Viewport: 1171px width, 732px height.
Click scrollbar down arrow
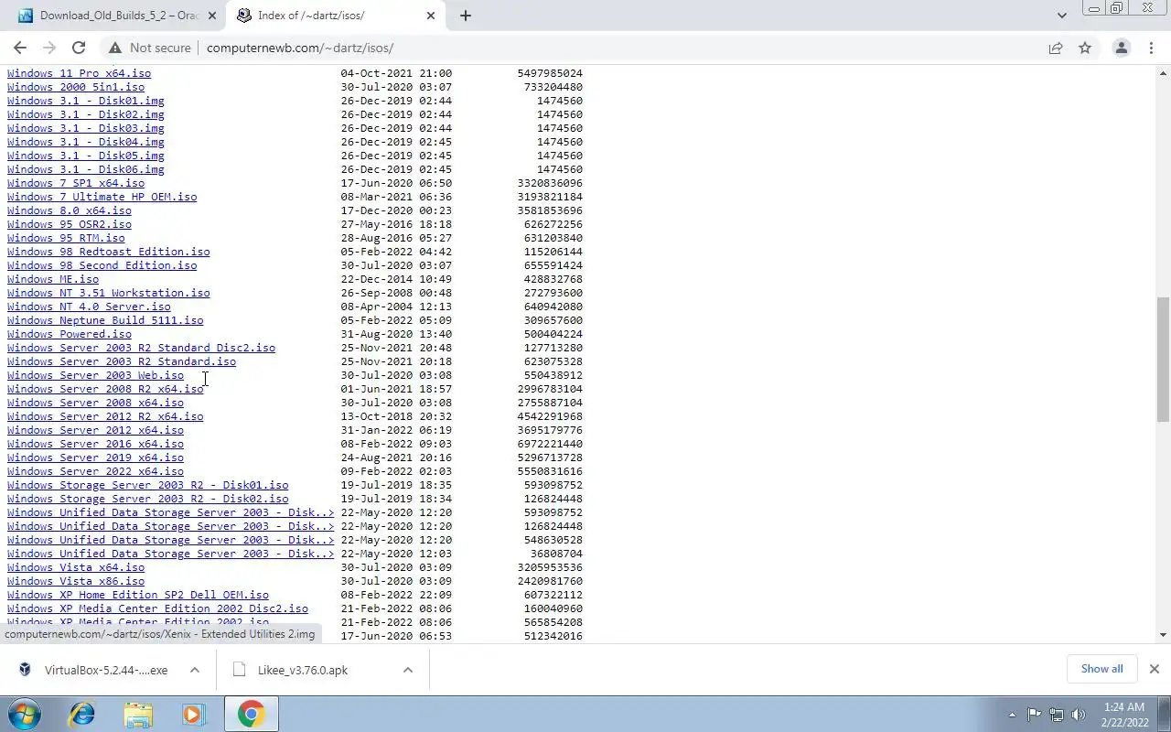[1163, 635]
